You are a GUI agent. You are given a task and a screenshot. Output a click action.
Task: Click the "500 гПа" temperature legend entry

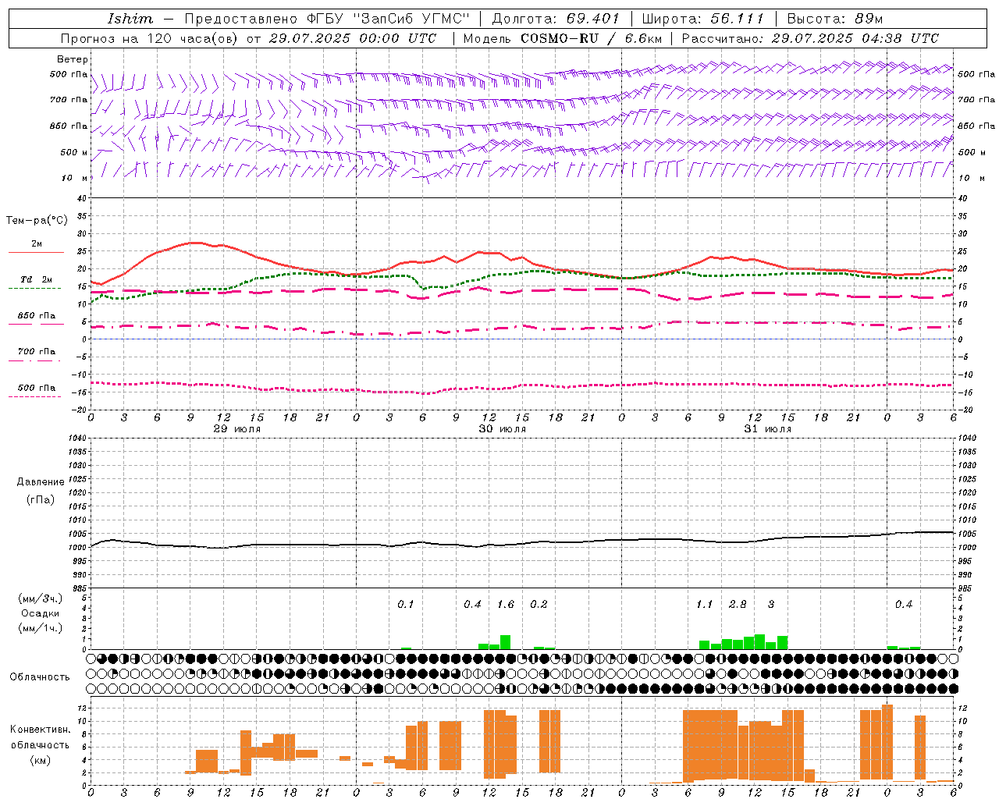[37, 388]
